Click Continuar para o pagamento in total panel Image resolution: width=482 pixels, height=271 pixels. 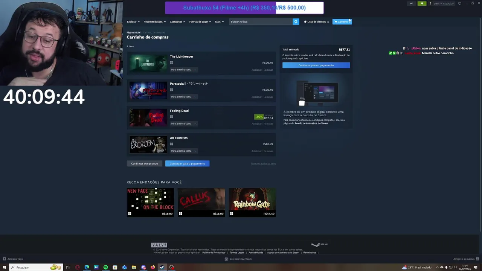[x=316, y=65]
